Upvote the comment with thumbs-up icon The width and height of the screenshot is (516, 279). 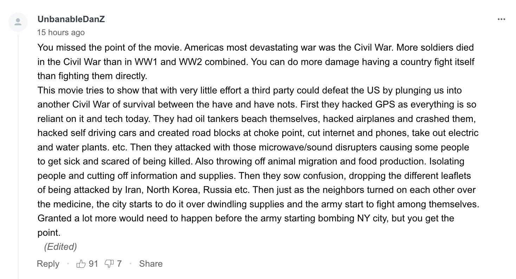pos(81,264)
